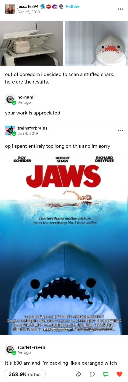This screenshot has width=128, height=382.
Task: Open the scanned shark image
Action: (x=96, y=43)
